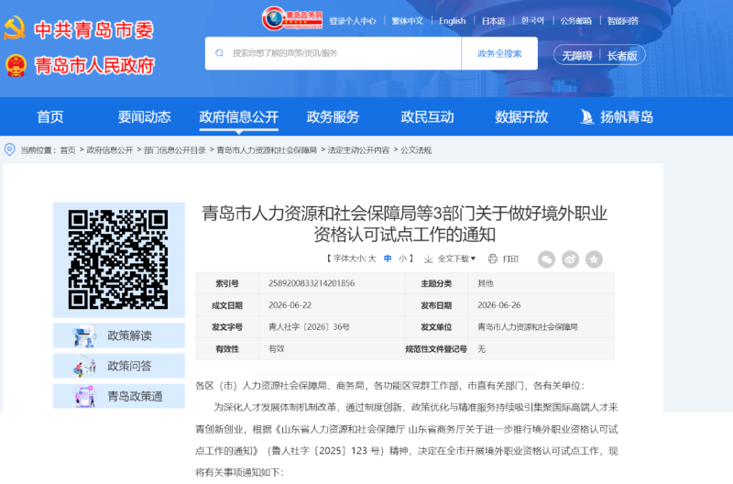Click document number 青人社字〔2026〕36号

click(309, 327)
